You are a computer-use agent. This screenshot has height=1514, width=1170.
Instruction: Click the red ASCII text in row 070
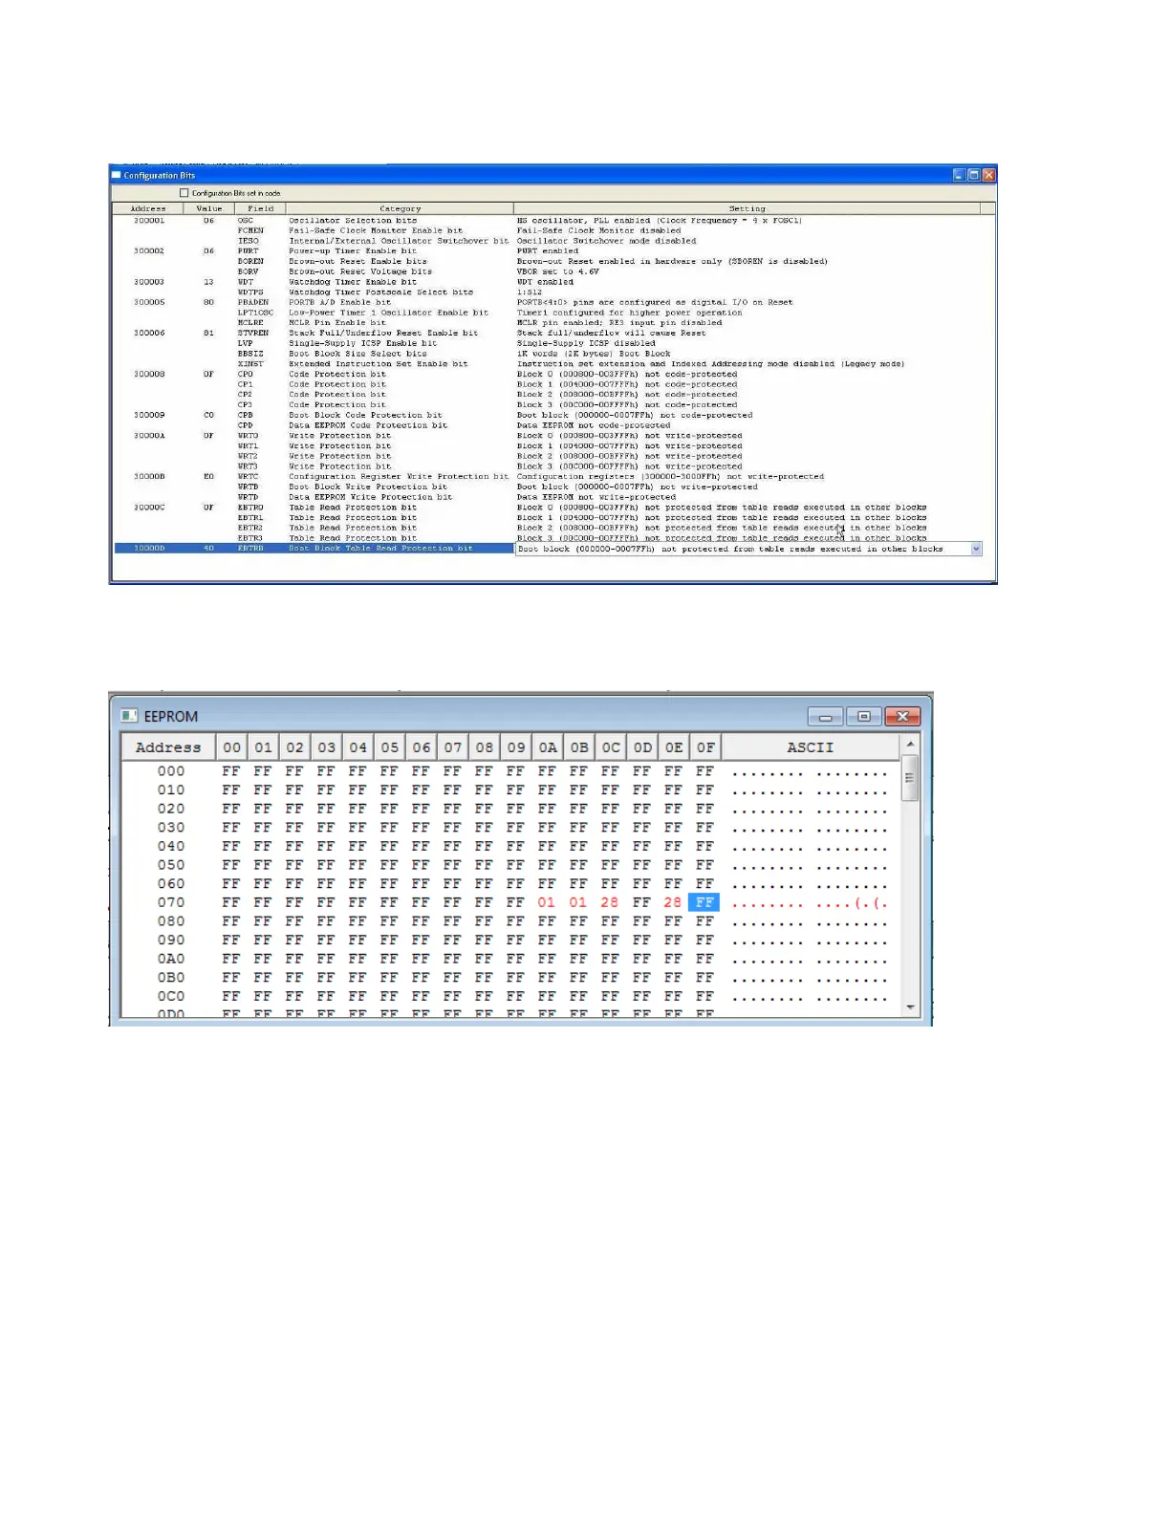(x=811, y=902)
